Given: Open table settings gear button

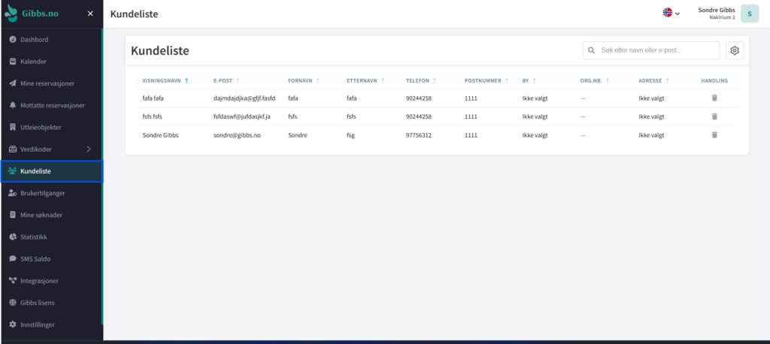Looking at the screenshot, I should point(735,50).
